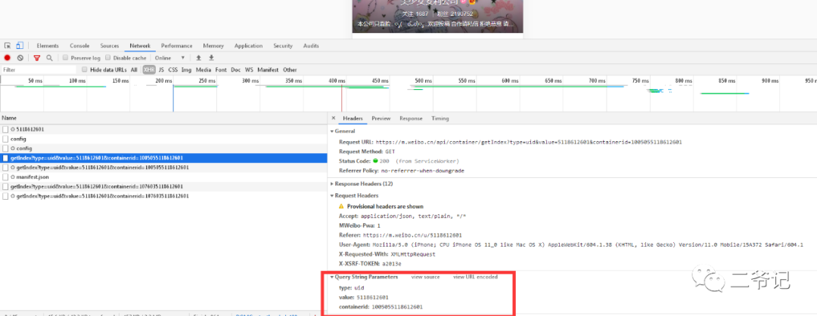
Task: Click the Referer header value m.weibo.cn/u/5118612601
Action: point(412,235)
